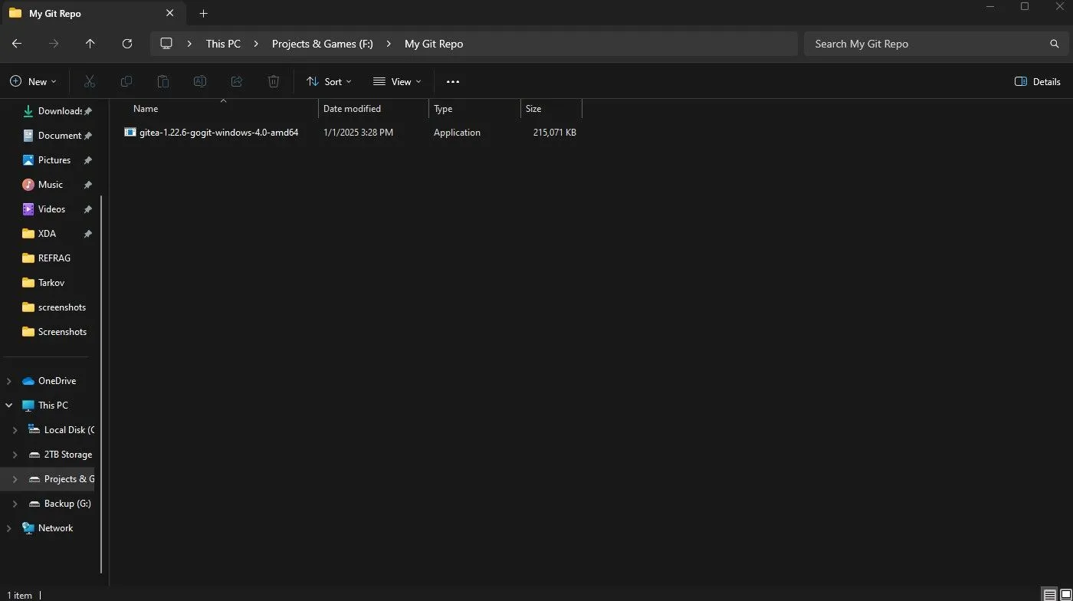Image resolution: width=1073 pixels, height=601 pixels.
Task: Select OneDrive in navigation pane
Action: [x=57, y=381]
